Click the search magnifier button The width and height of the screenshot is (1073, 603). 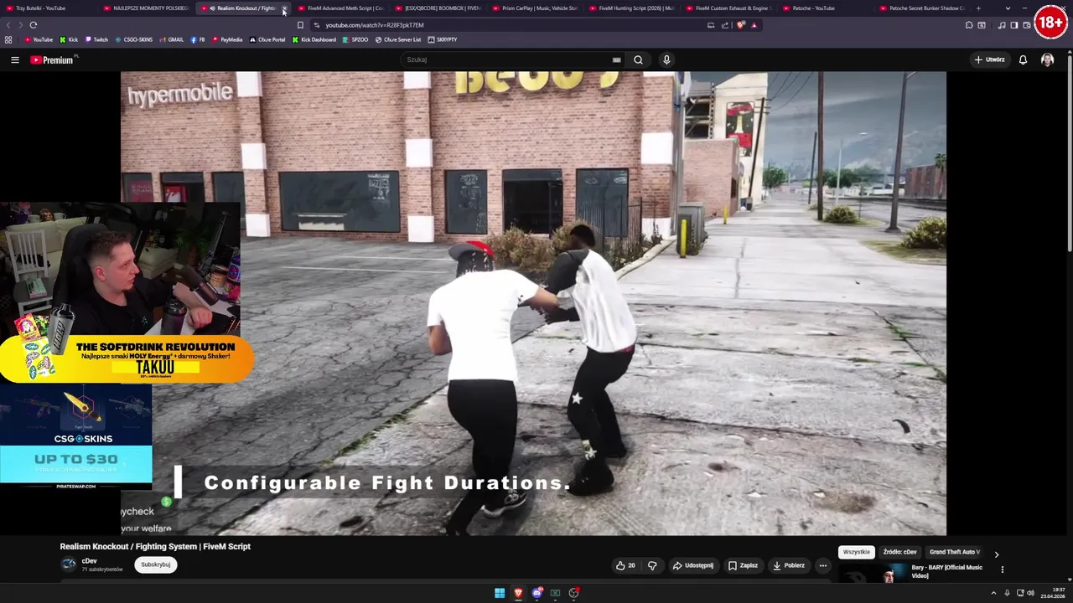638,59
